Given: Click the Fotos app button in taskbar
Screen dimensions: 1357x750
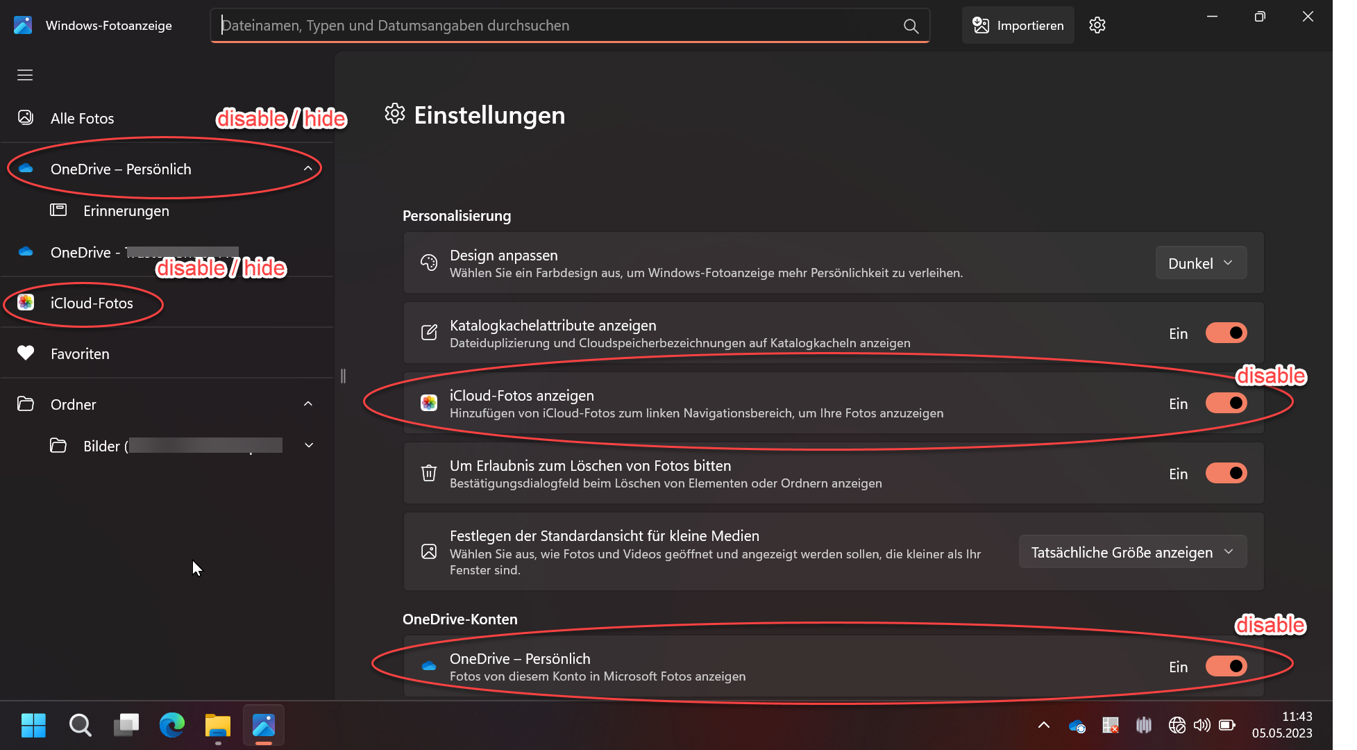Looking at the screenshot, I should (264, 726).
